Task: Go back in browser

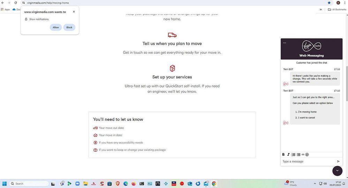Action: pos(3,3)
